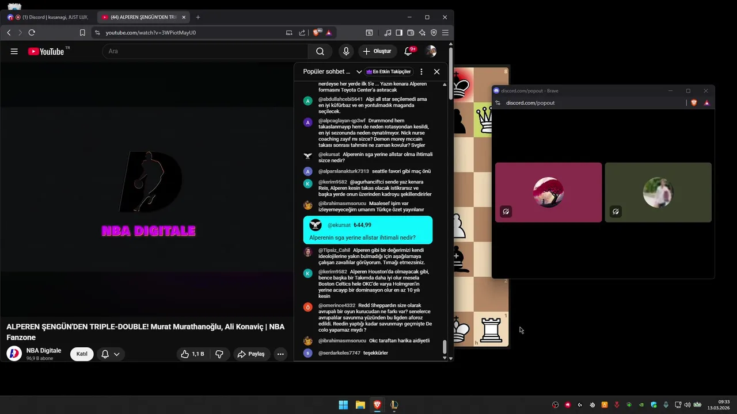The width and height of the screenshot is (737, 414).
Task: Click the NBA Digitale video player
Action: (x=147, y=190)
